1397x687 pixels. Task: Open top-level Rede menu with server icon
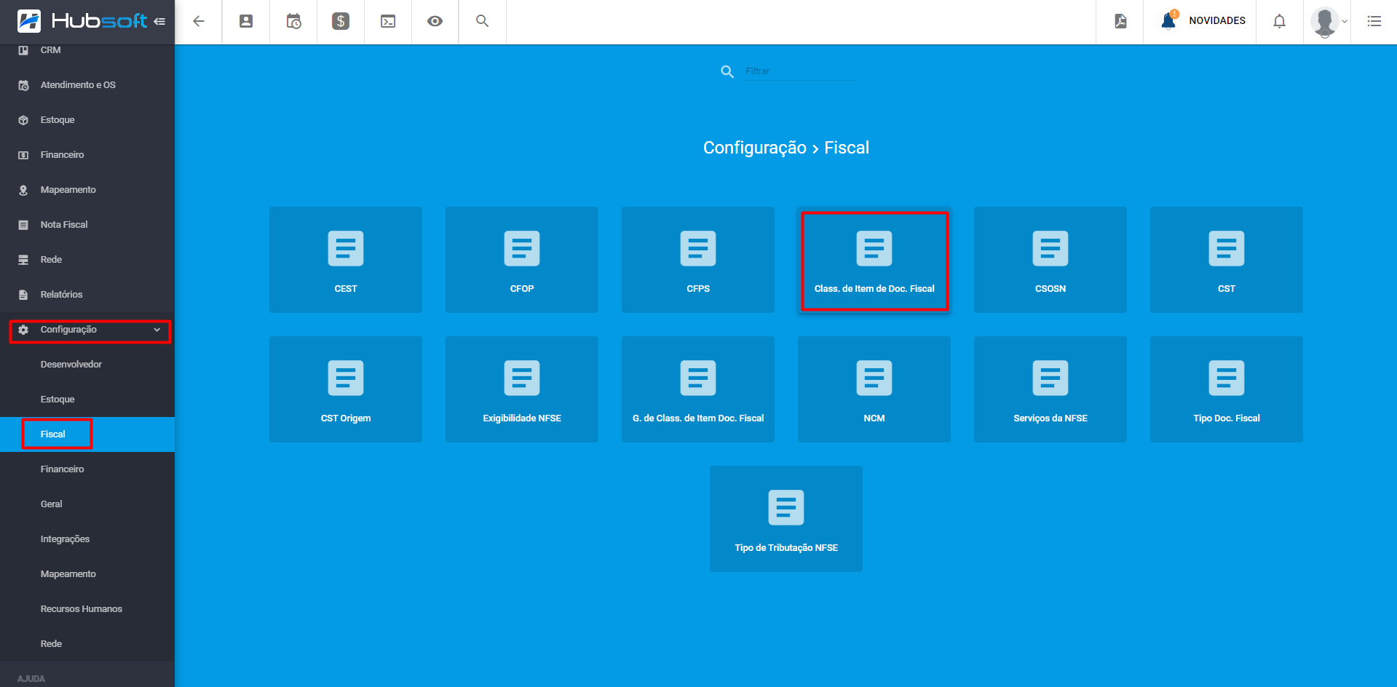click(87, 260)
